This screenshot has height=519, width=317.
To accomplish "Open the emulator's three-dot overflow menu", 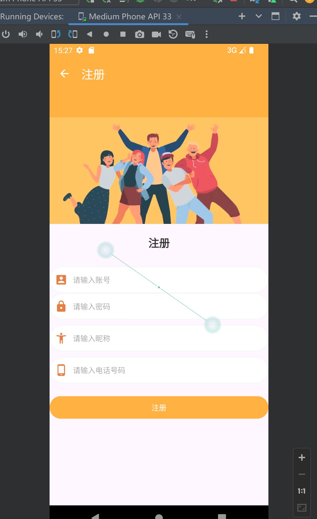I will [x=207, y=34].
